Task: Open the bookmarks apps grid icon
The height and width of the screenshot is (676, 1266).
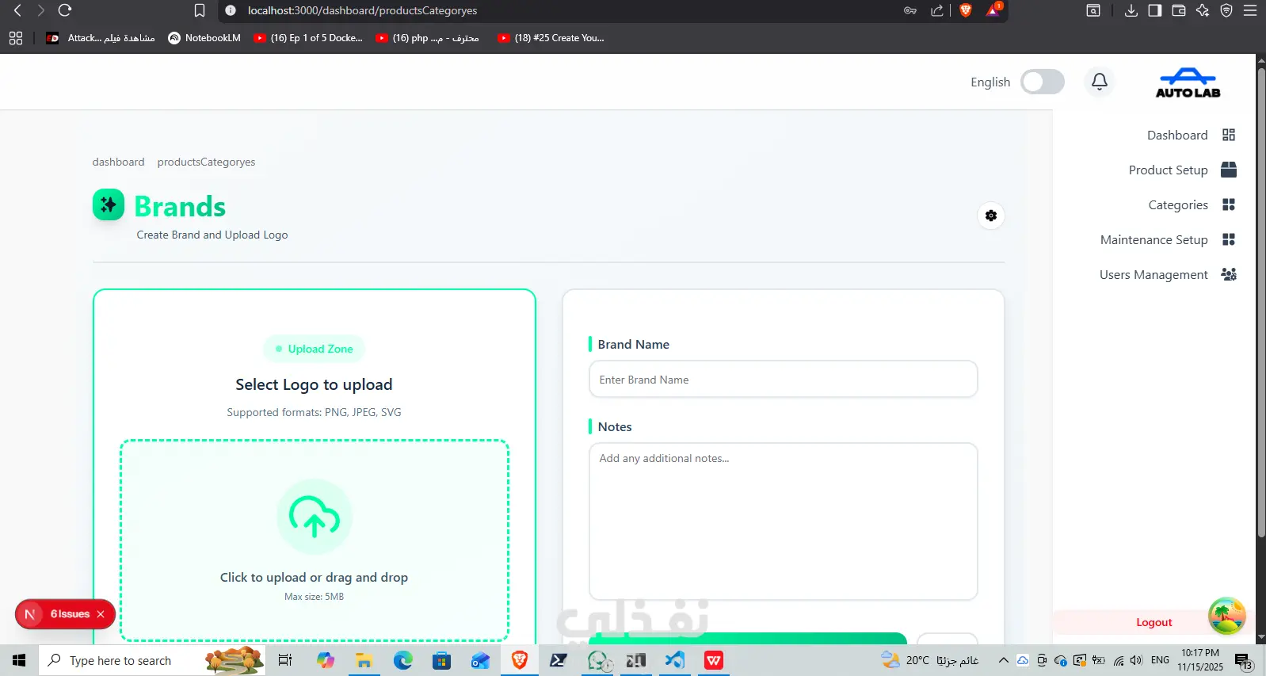Action: [16, 38]
